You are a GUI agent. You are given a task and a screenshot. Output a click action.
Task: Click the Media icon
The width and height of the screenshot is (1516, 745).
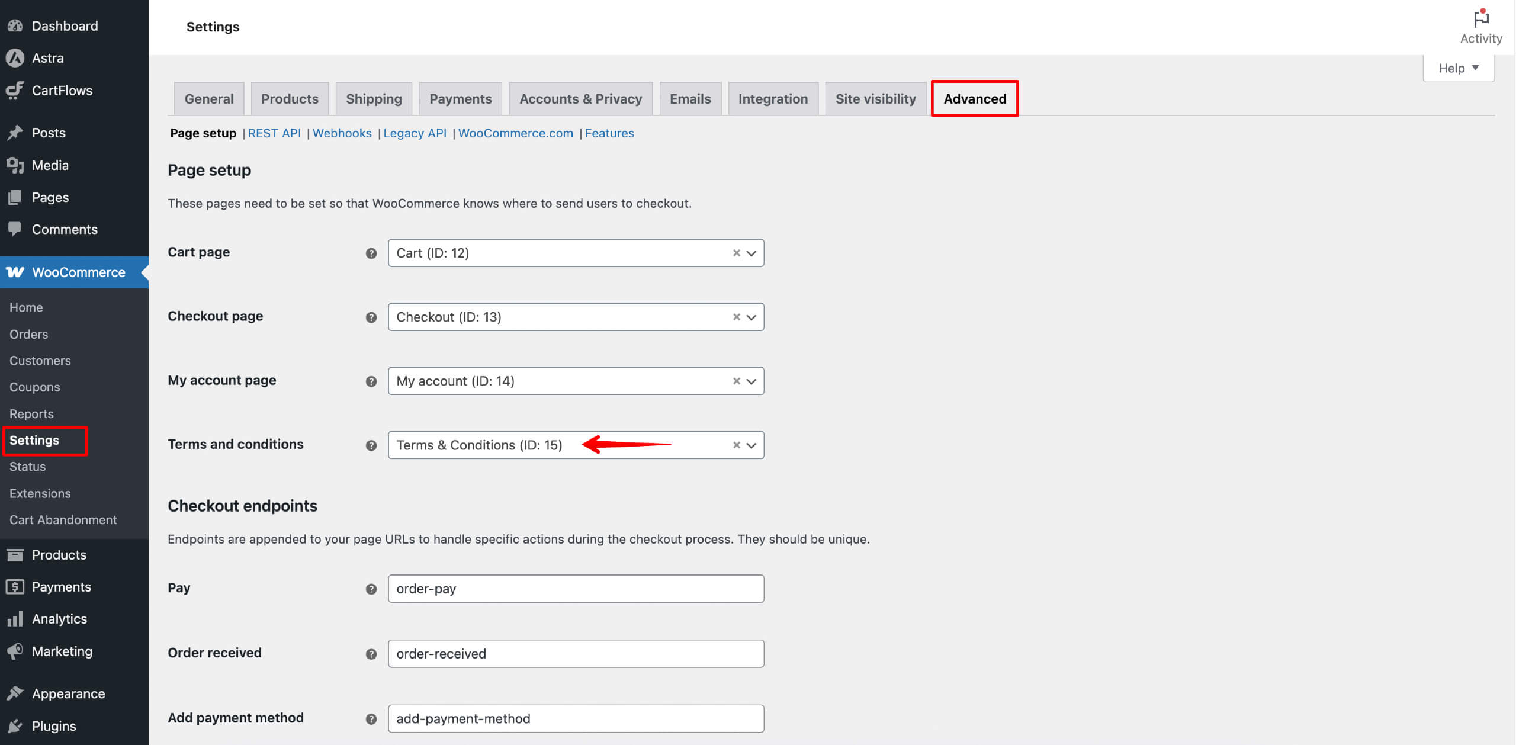15,165
